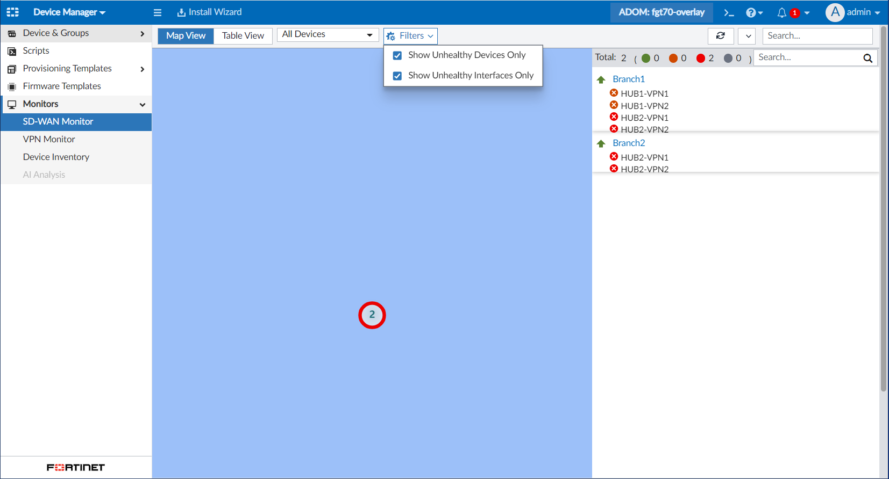
Task: Uncheck Show Unhealthy Interfaces Only
Action: coord(397,76)
